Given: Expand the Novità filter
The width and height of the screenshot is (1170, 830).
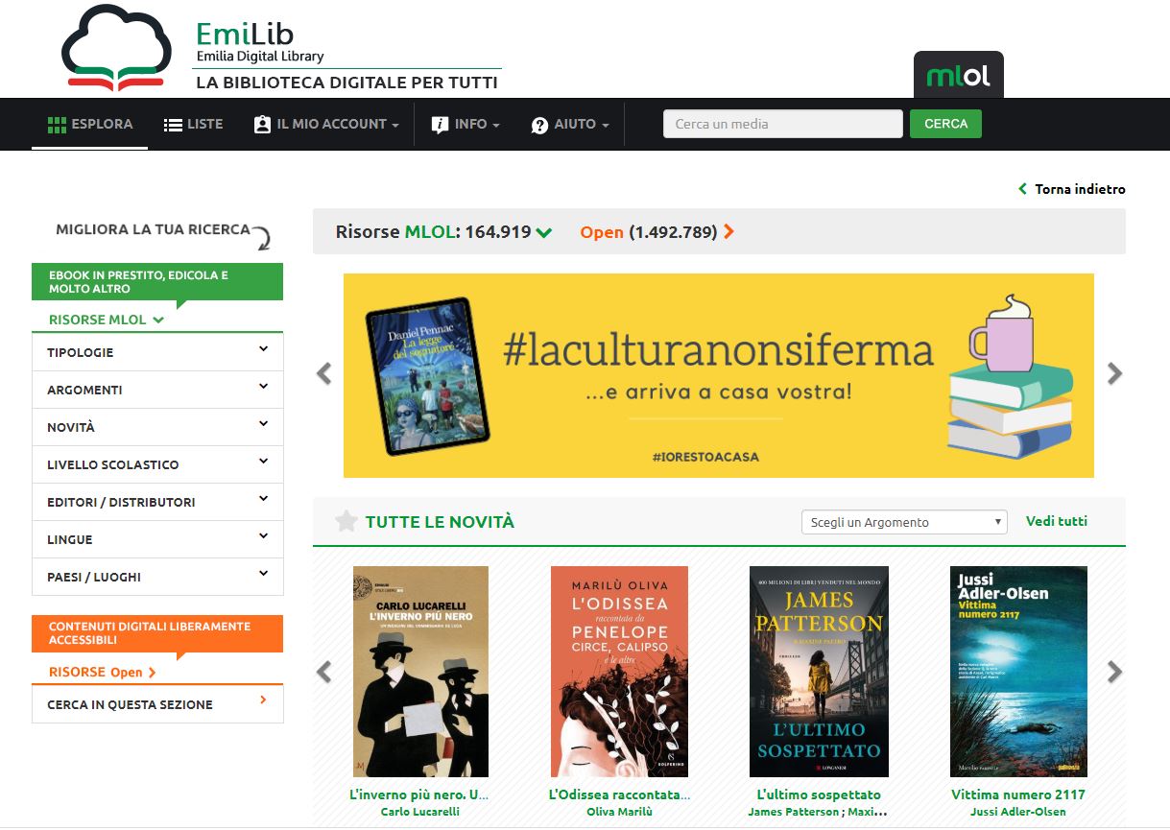Looking at the screenshot, I should (x=157, y=427).
